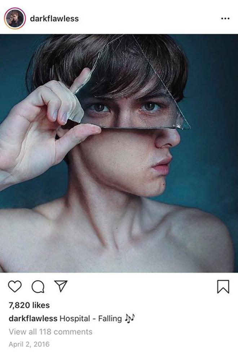Tap the teal background of the photo
Viewport: 238px width, 352px height.
pos(213,145)
